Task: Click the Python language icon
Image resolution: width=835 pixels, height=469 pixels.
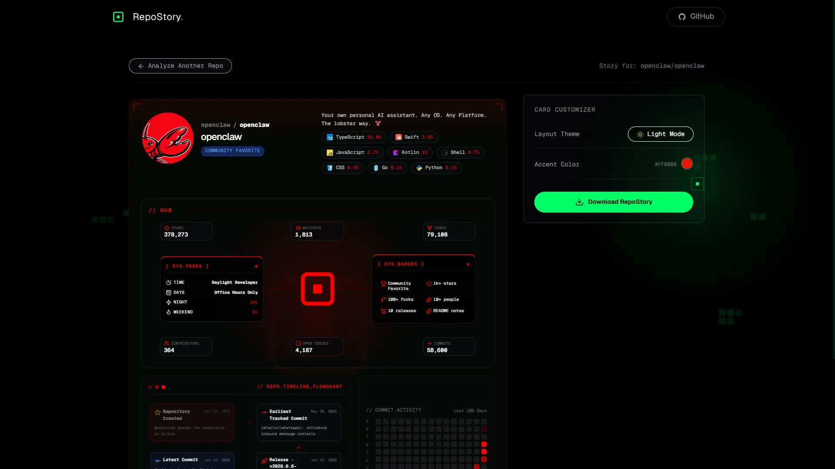Action: [419, 168]
